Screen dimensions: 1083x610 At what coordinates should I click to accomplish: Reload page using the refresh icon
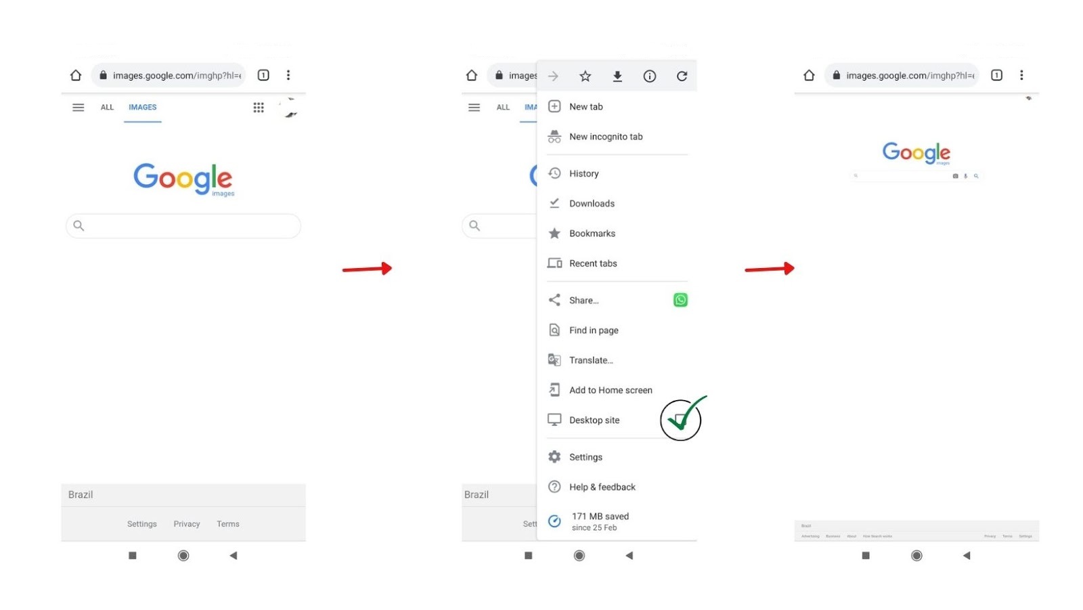[682, 77]
